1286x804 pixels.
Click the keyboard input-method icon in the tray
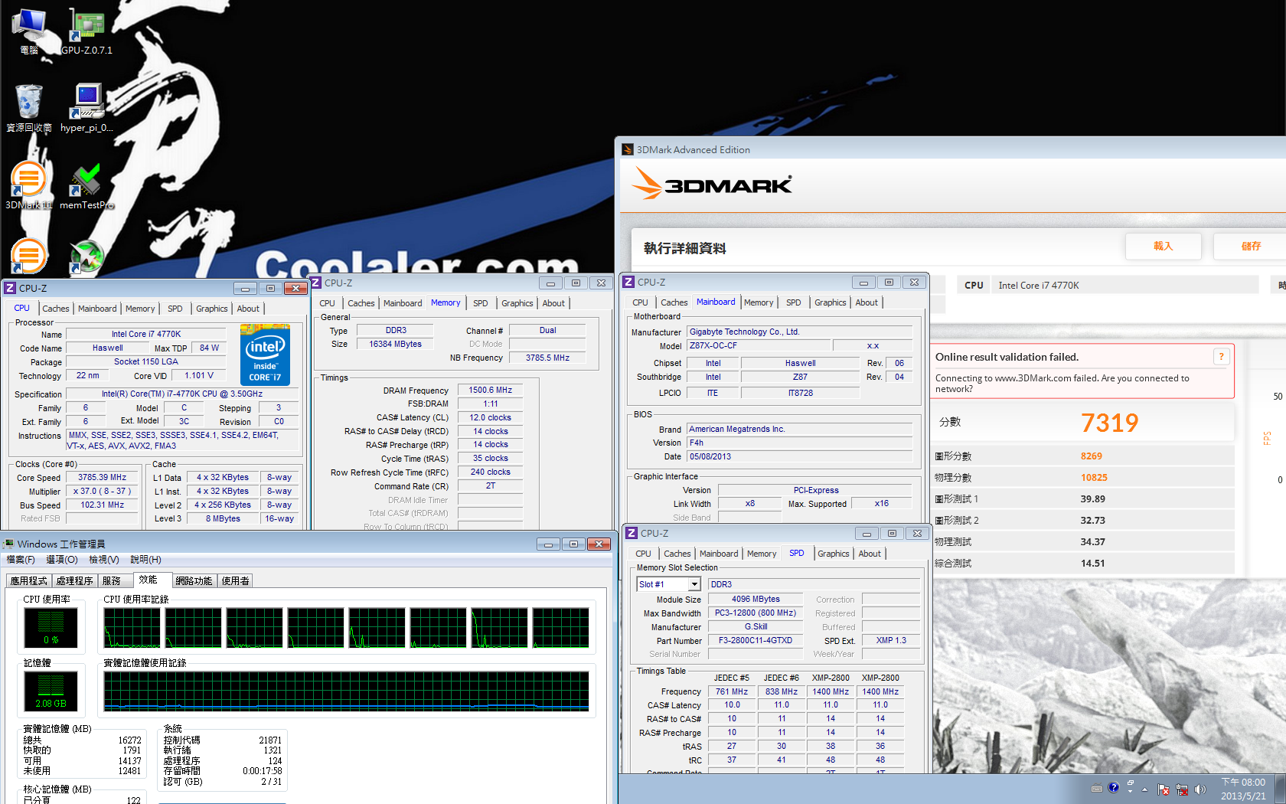pyautogui.click(x=1097, y=789)
